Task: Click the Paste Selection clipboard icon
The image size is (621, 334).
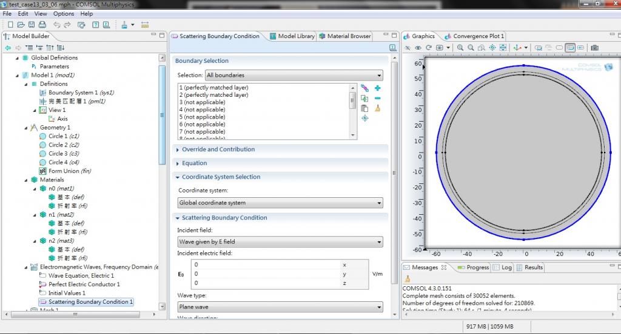Action: point(364,108)
